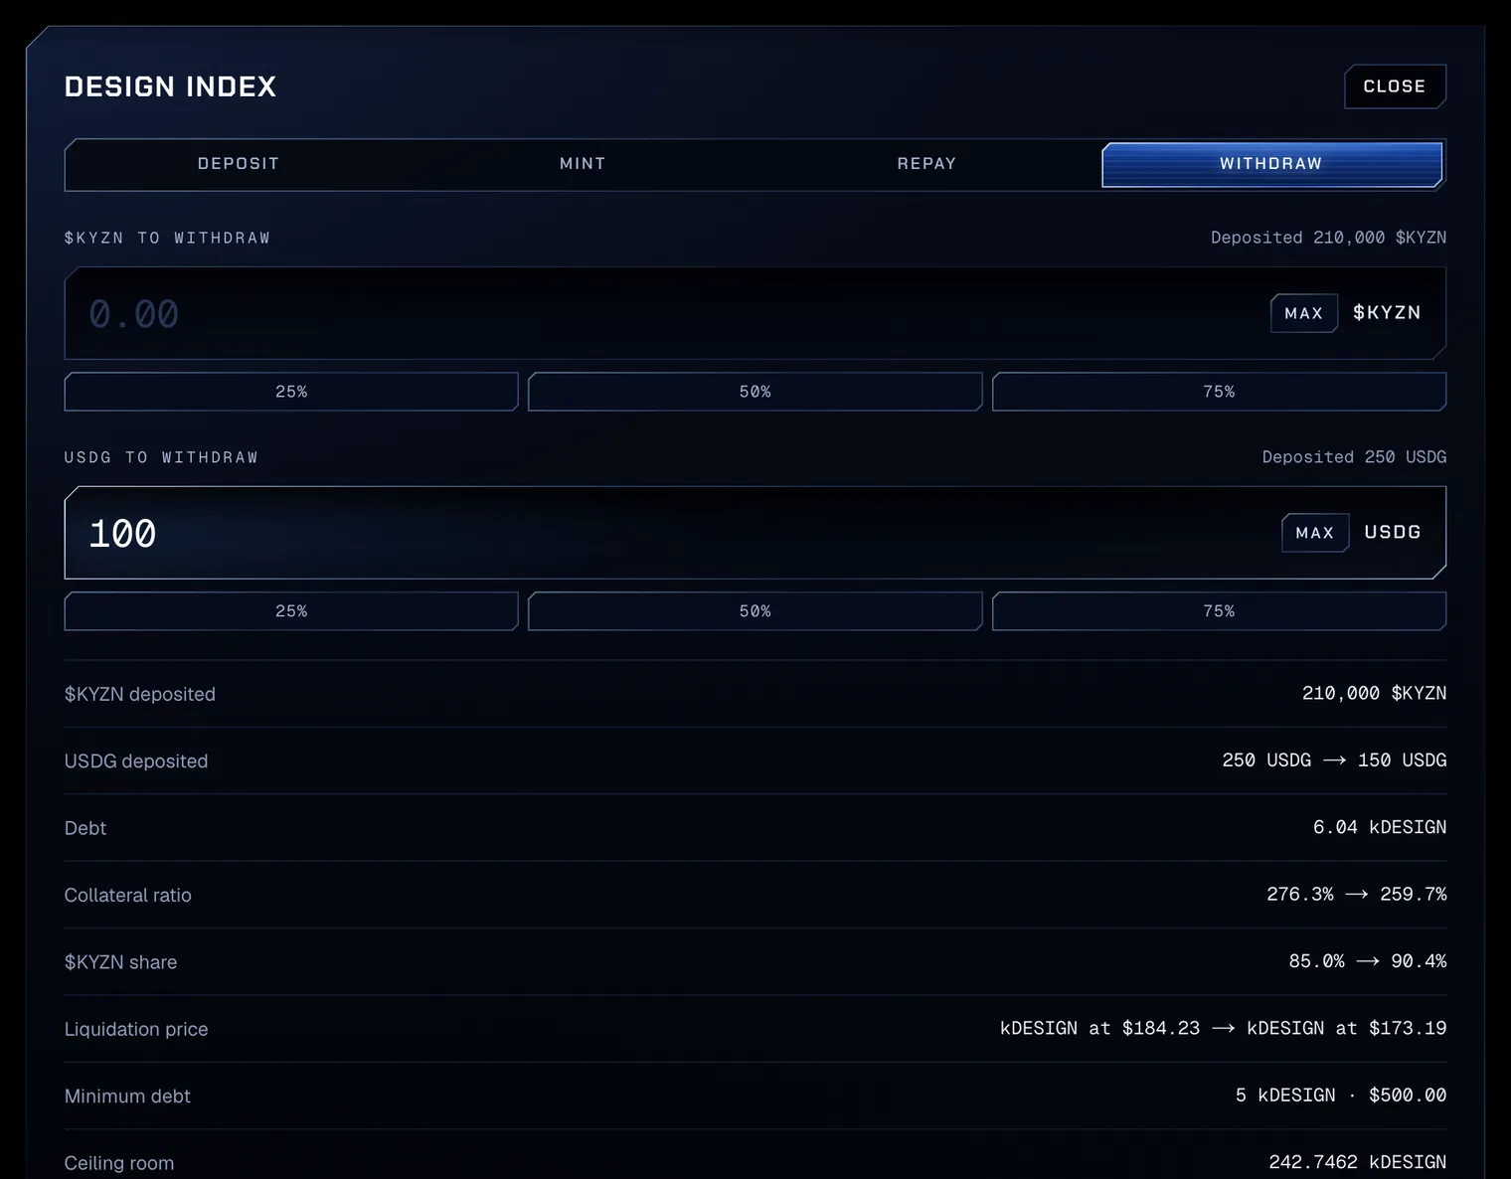Switch to the Deposit tab

239,164
